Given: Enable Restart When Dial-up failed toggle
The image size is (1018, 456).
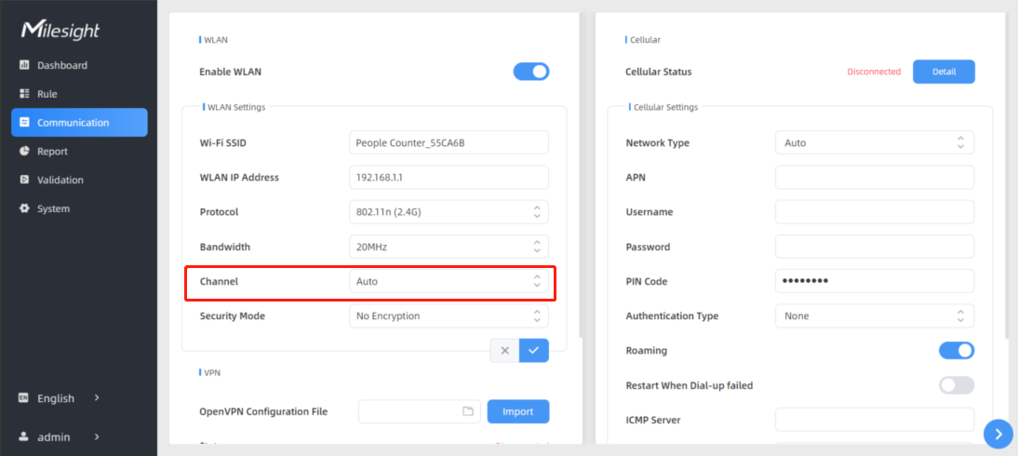Looking at the screenshot, I should tap(956, 385).
